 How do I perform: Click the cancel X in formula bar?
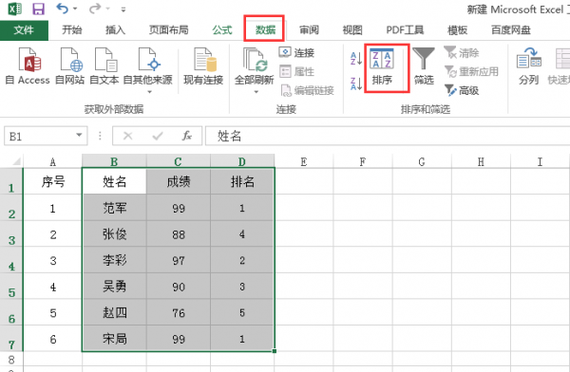pos(127,136)
